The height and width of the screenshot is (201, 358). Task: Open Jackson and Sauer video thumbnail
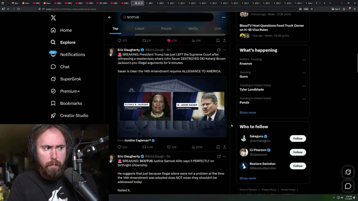click(x=172, y=106)
